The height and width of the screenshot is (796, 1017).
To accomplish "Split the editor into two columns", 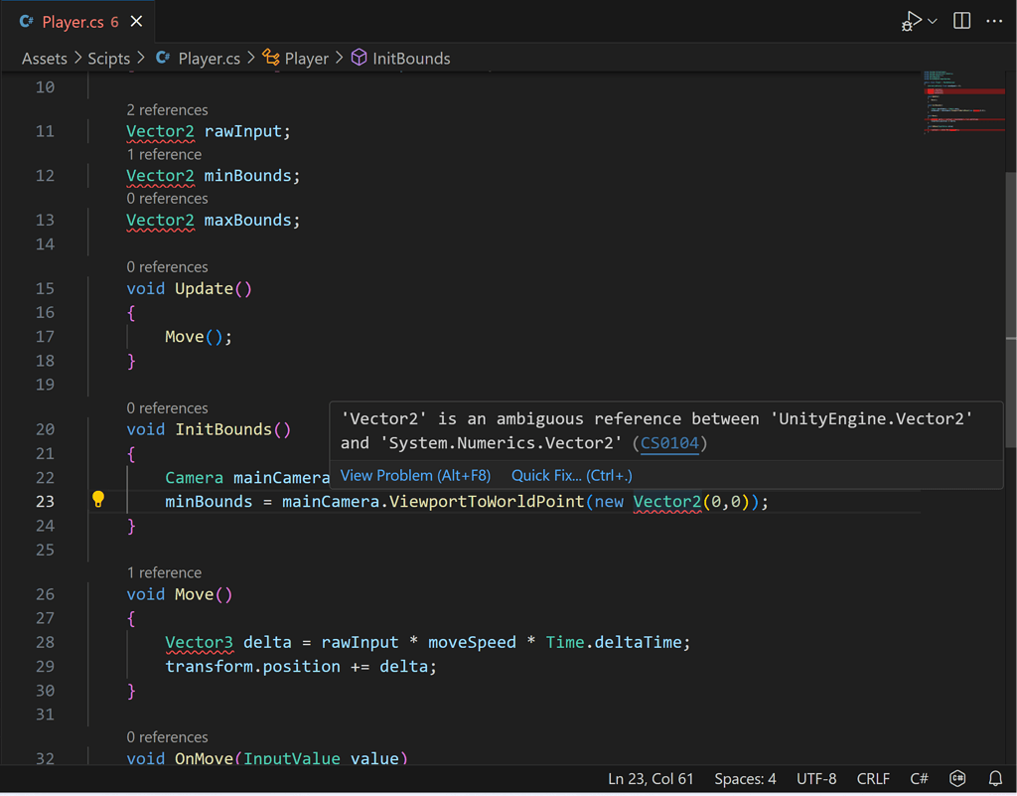I will point(960,20).
